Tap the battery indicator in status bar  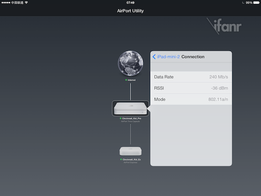[x=256, y=3]
